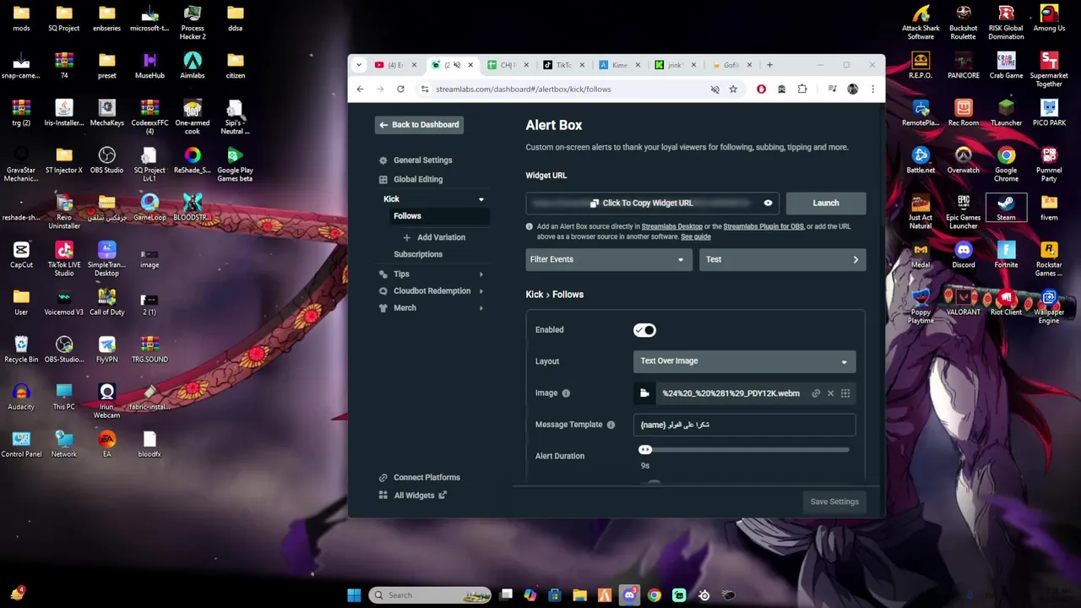1081x608 pixels.
Task: Bookmark this page star icon
Action: (733, 89)
